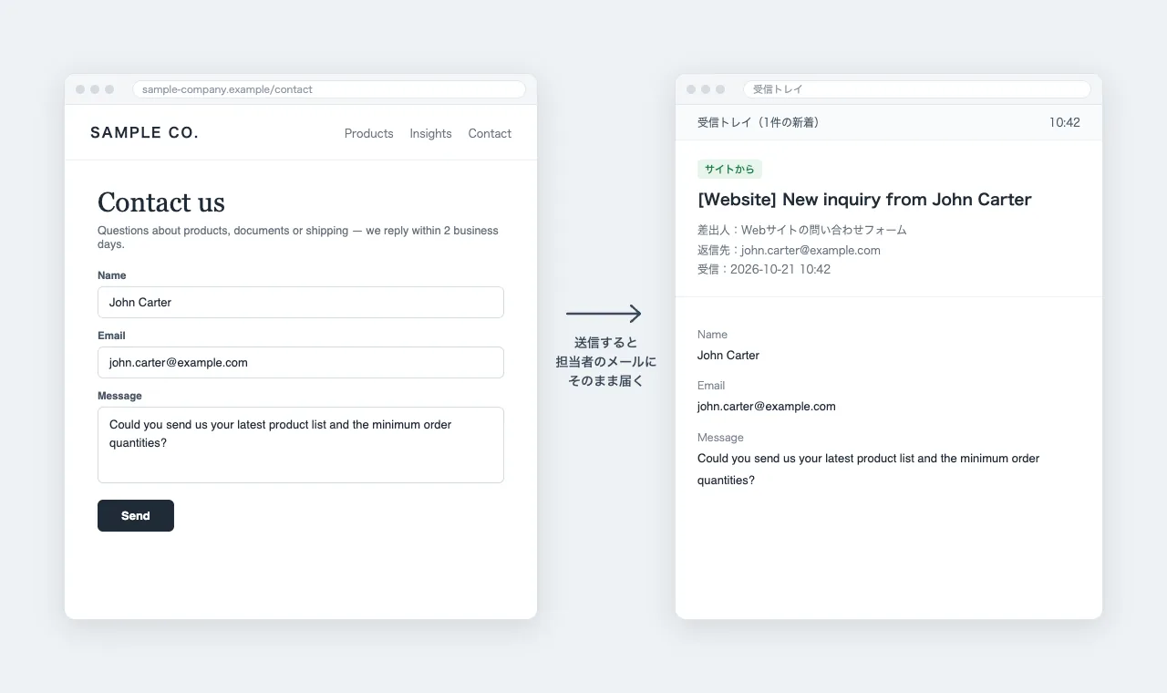The image size is (1167, 693).
Task: Open the Insights nav link
Action: [x=430, y=133]
